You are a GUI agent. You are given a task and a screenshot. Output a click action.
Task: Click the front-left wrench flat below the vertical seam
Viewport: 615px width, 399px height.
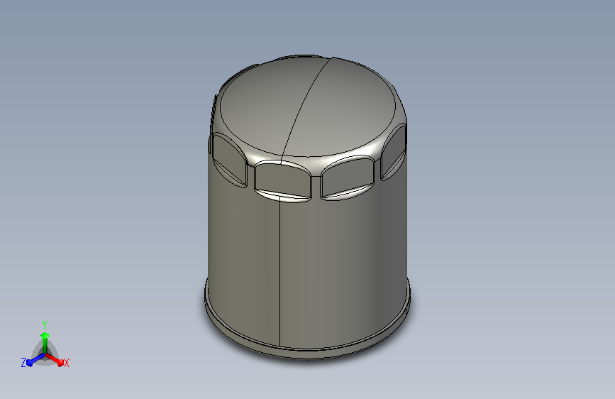click(282, 179)
